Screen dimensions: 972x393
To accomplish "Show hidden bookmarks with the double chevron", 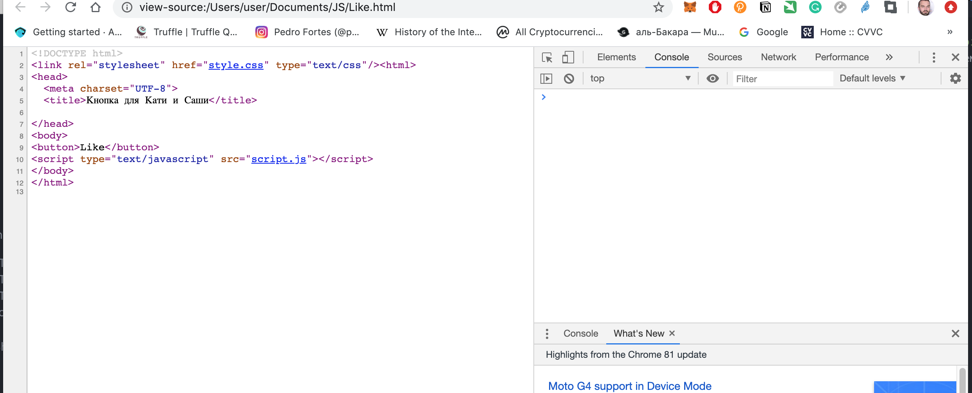I will pos(950,32).
